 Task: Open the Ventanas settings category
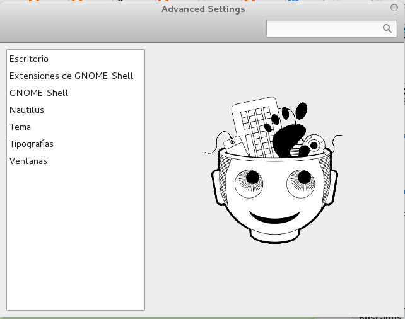[x=76, y=161]
